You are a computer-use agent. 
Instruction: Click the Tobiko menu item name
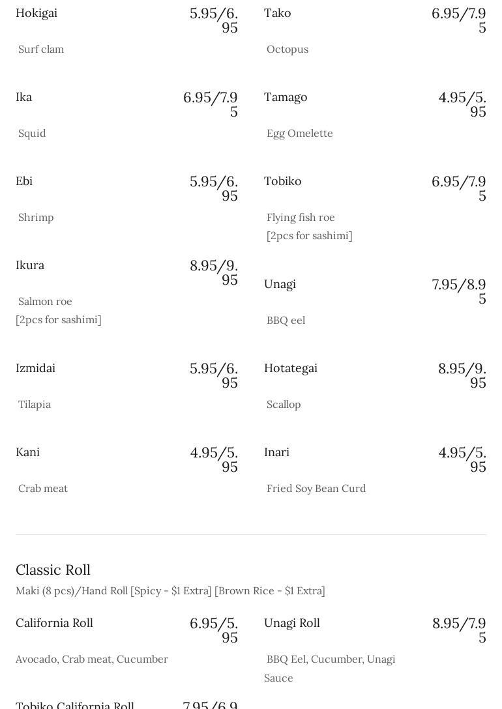(x=282, y=181)
